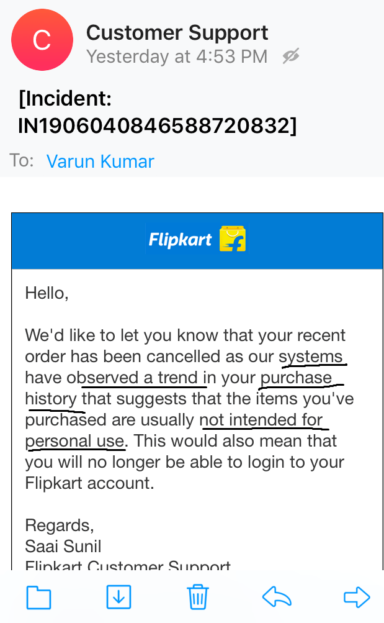Tap the underlined word "systems"
This screenshot has height=623, width=384.
click(x=311, y=357)
